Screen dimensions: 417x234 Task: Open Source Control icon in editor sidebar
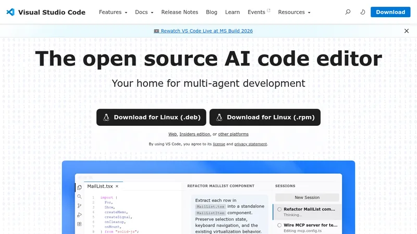point(79,205)
